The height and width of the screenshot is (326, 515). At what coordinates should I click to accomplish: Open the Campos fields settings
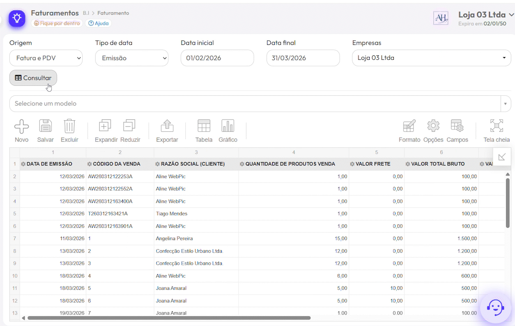pyautogui.click(x=457, y=126)
